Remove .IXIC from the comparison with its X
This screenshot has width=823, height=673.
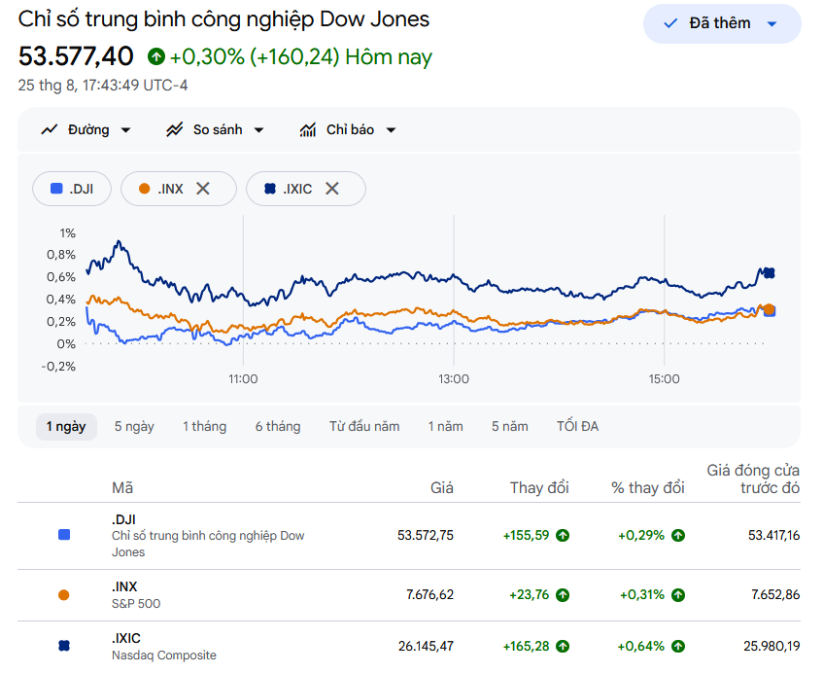tap(332, 188)
